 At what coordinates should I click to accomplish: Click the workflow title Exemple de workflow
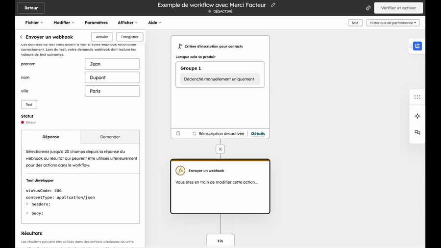(x=212, y=5)
